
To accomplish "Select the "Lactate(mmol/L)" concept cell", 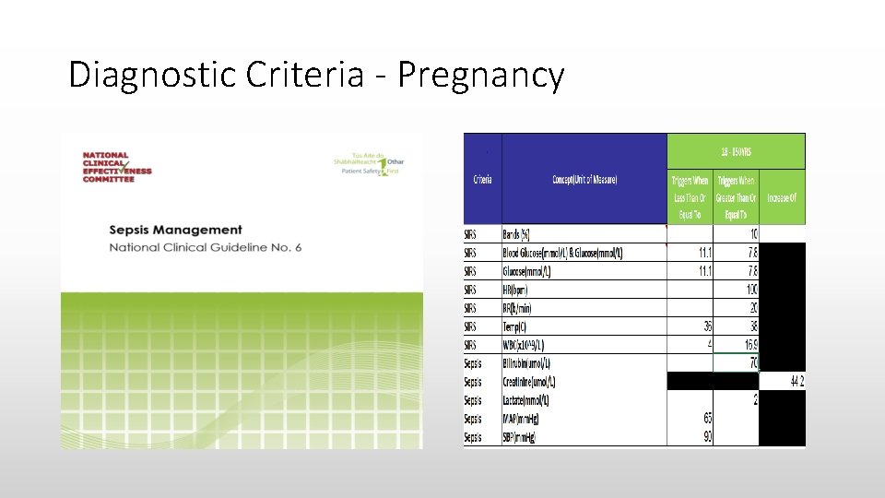I will tap(584, 400).
